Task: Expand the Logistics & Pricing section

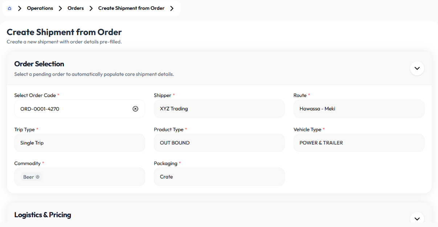Action: [417, 219]
